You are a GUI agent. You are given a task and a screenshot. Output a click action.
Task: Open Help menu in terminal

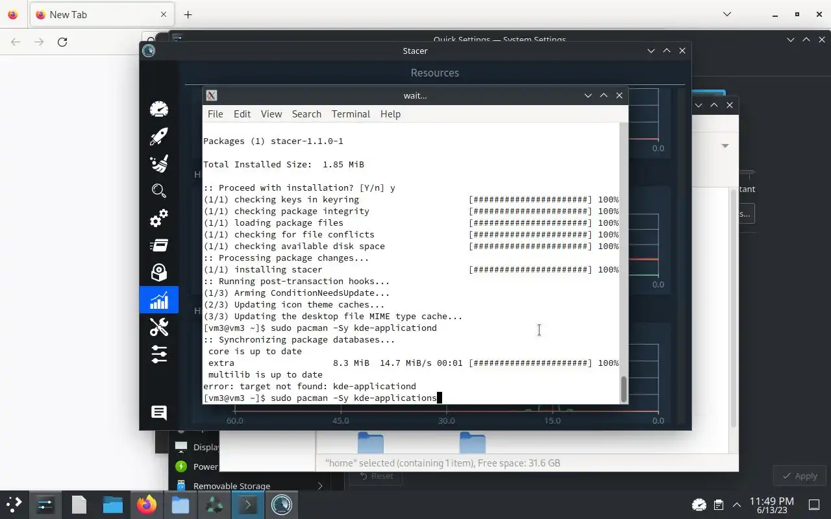click(390, 114)
